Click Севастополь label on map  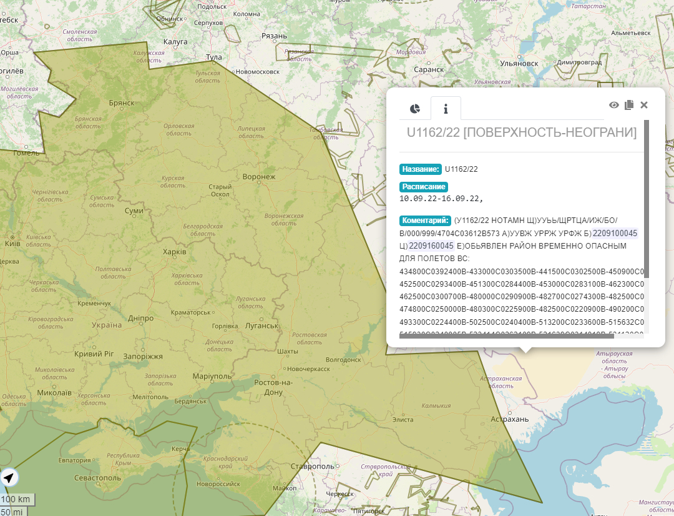tap(97, 478)
